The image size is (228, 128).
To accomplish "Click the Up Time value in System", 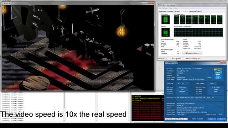I will click(198, 47).
